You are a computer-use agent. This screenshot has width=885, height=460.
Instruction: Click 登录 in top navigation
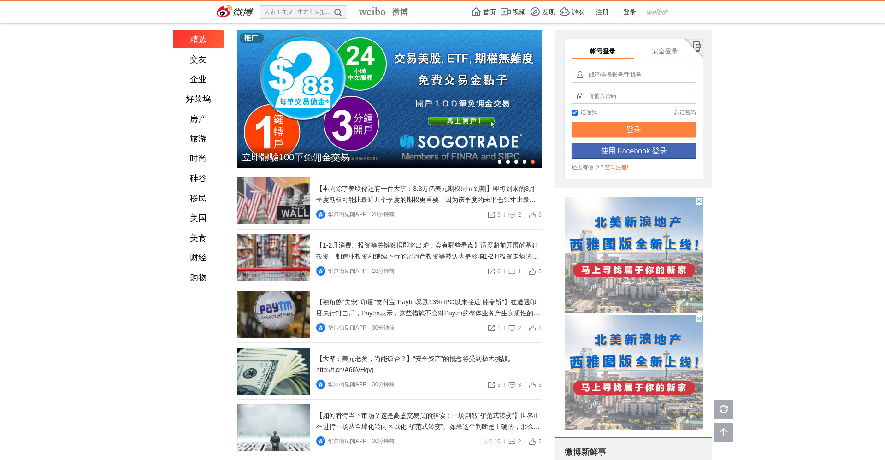(629, 12)
